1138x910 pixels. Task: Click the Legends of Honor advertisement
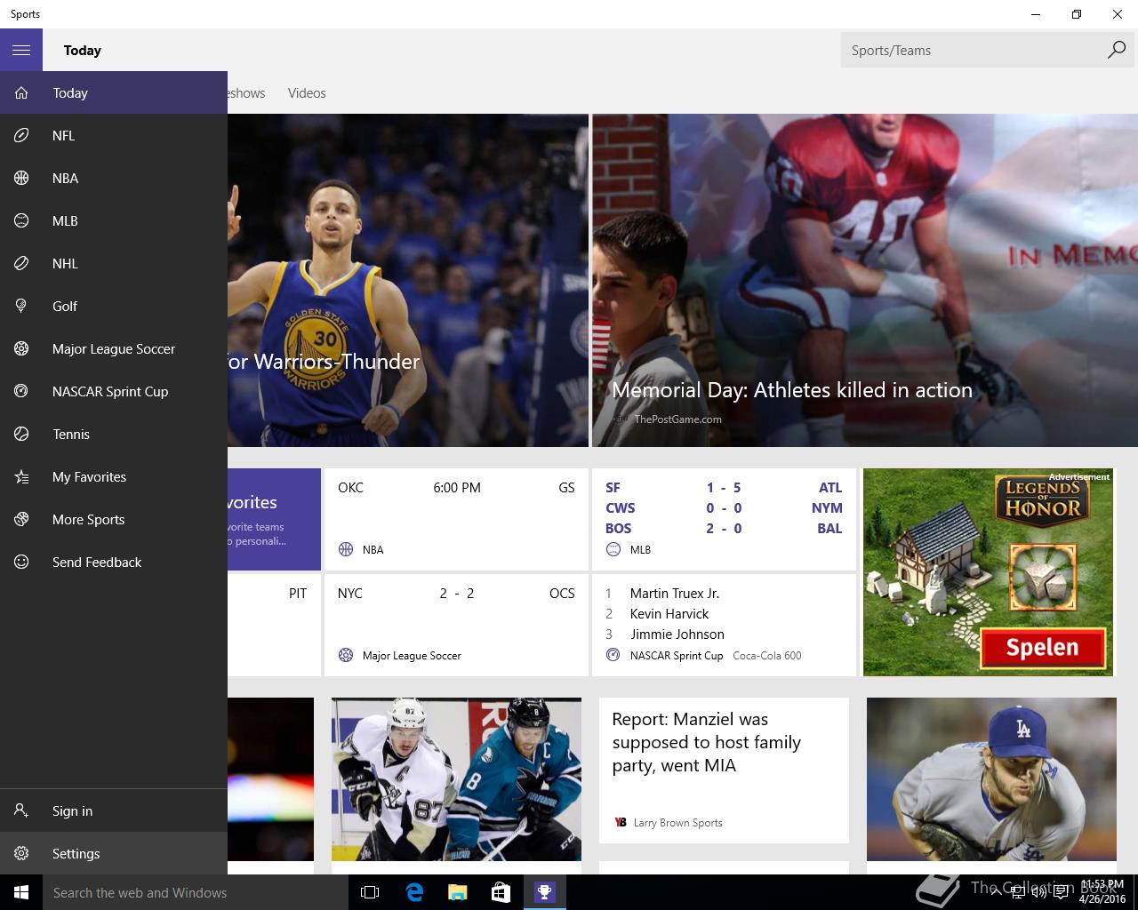tap(988, 571)
